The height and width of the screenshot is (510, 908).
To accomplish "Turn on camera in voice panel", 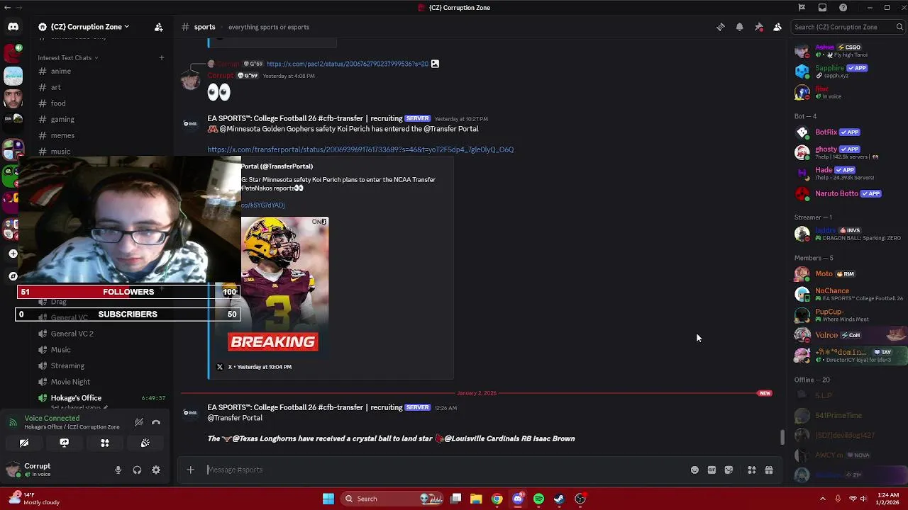I will 24,443.
